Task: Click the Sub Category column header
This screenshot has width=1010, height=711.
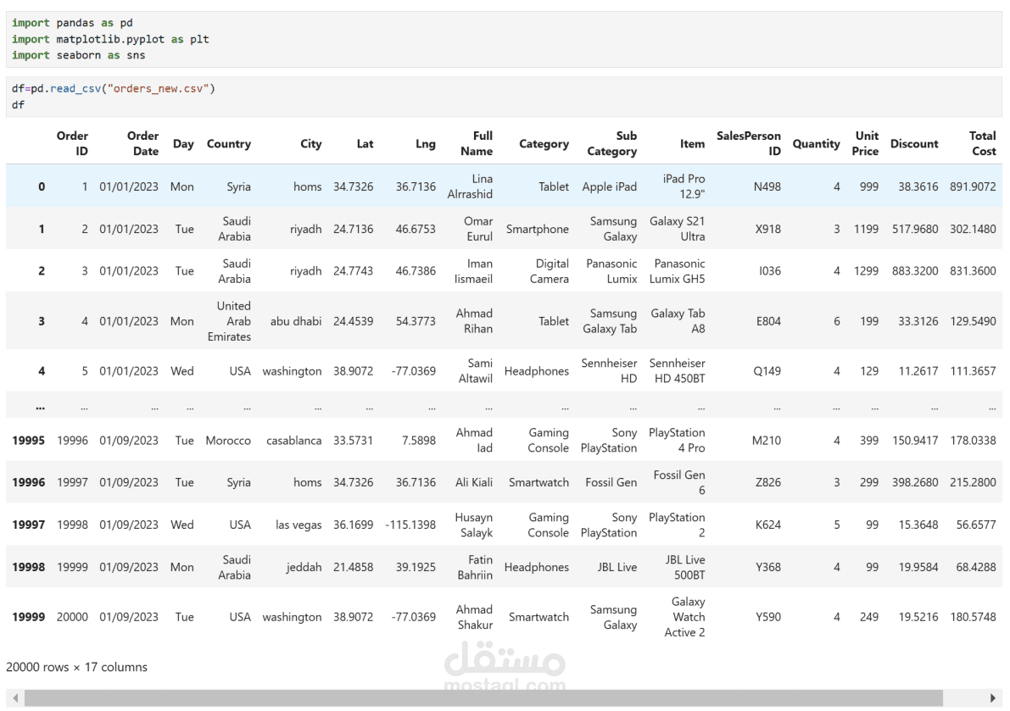Action: point(612,143)
